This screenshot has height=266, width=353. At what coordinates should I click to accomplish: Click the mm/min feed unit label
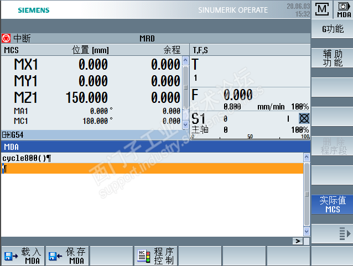point(271,107)
